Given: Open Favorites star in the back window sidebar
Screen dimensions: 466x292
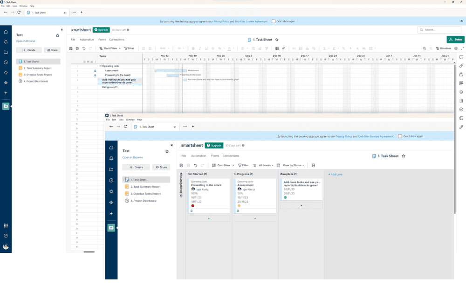Looking at the screenshot, I should pyautogui.click(x=6, y=73).
